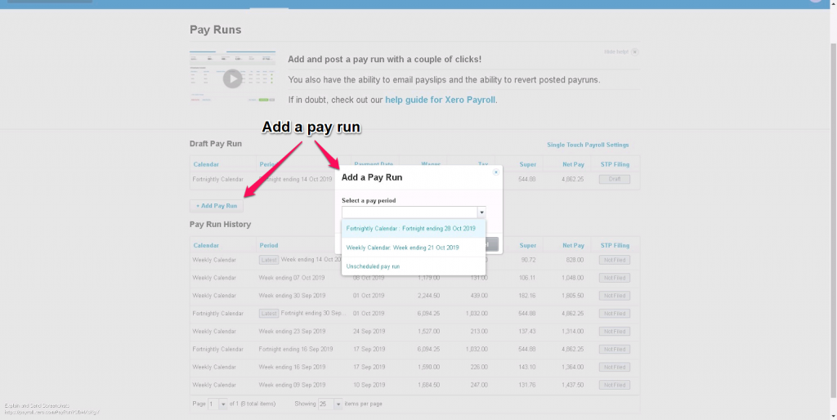This screenshot has height=420, width=837.
Task: Open Fortnight ending 16 Sep 2019 pay run
Action: tap(296, 349)
